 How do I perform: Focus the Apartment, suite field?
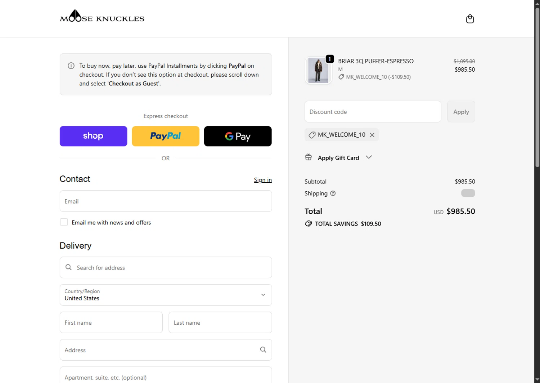(166, 375)
